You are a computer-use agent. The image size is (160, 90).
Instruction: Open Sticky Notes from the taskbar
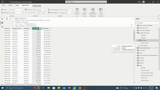(x=59, y=88)
